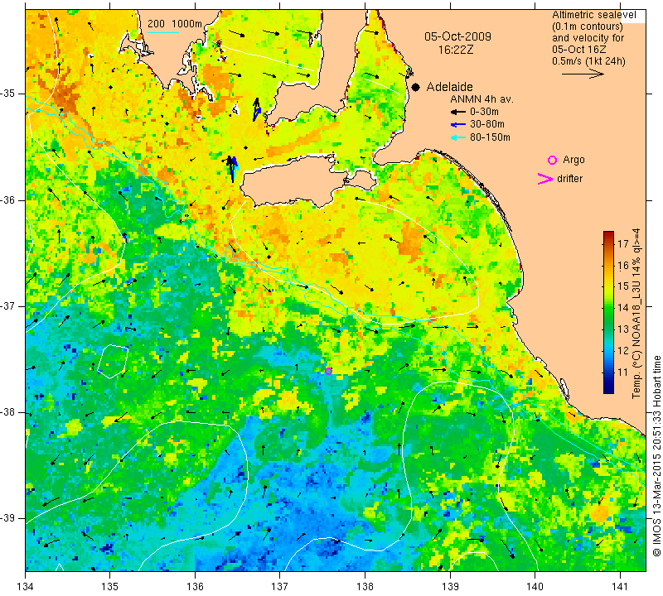
Task: Click the '200 1000m' depth contour label
Action: click(175, 24)
